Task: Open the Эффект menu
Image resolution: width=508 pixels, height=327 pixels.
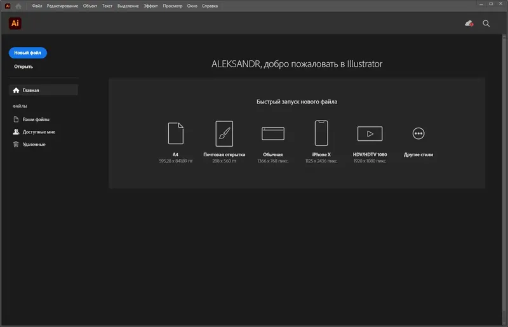Action: 150,6
